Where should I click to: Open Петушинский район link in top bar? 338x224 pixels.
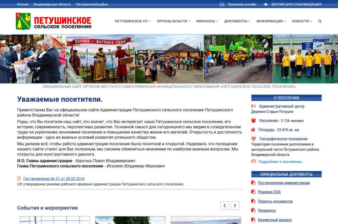92,4
